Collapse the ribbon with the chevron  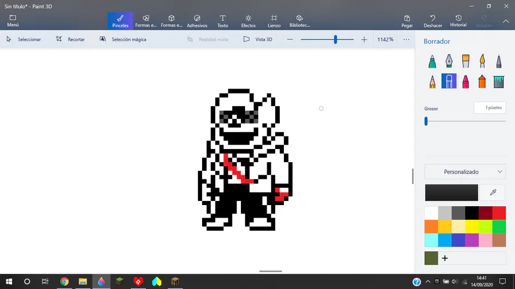[506, 21]
